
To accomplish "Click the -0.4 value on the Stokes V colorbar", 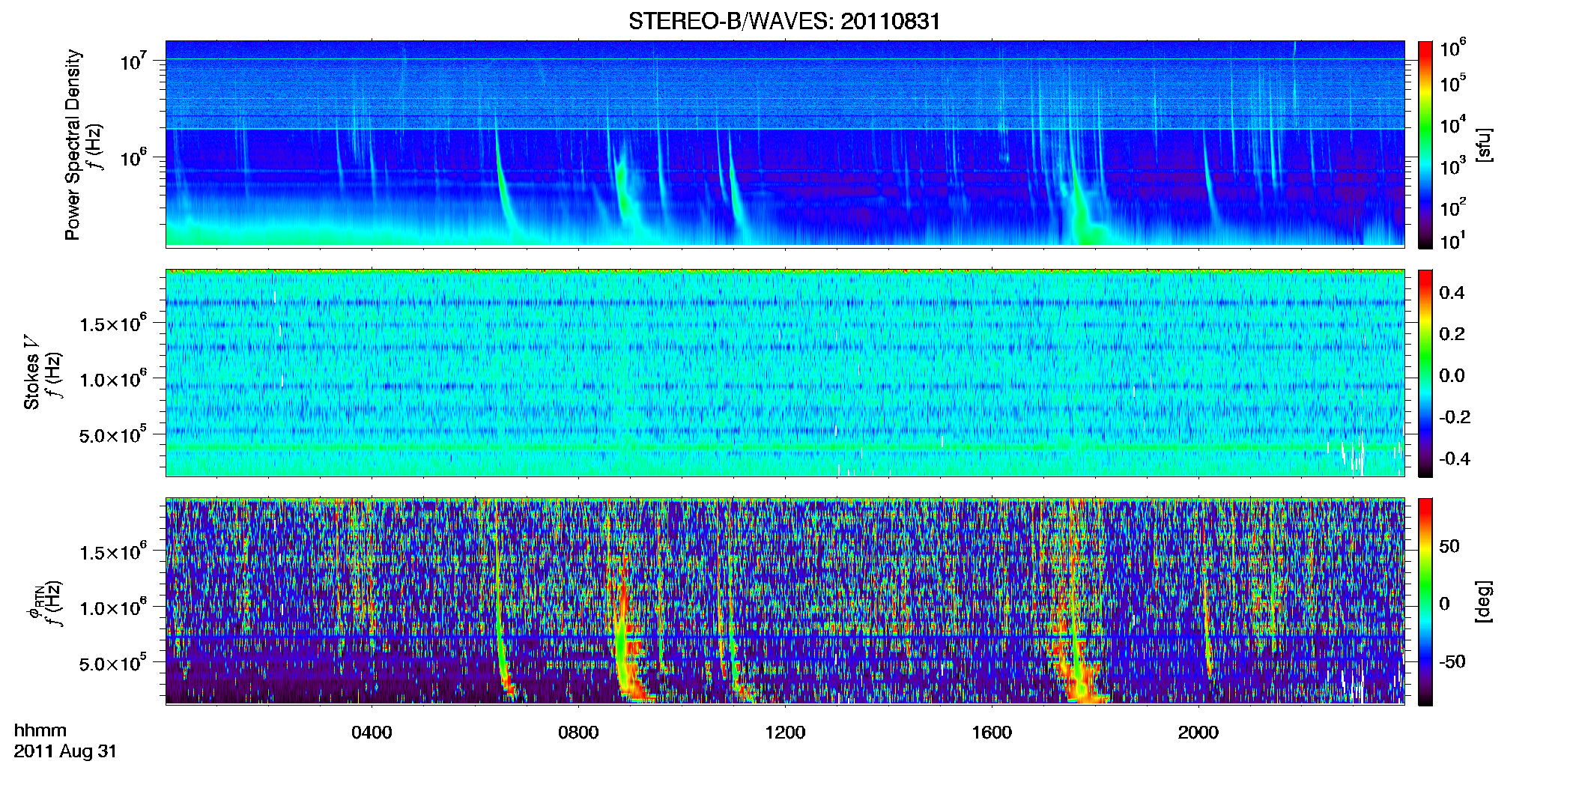I will [1455, 458].
